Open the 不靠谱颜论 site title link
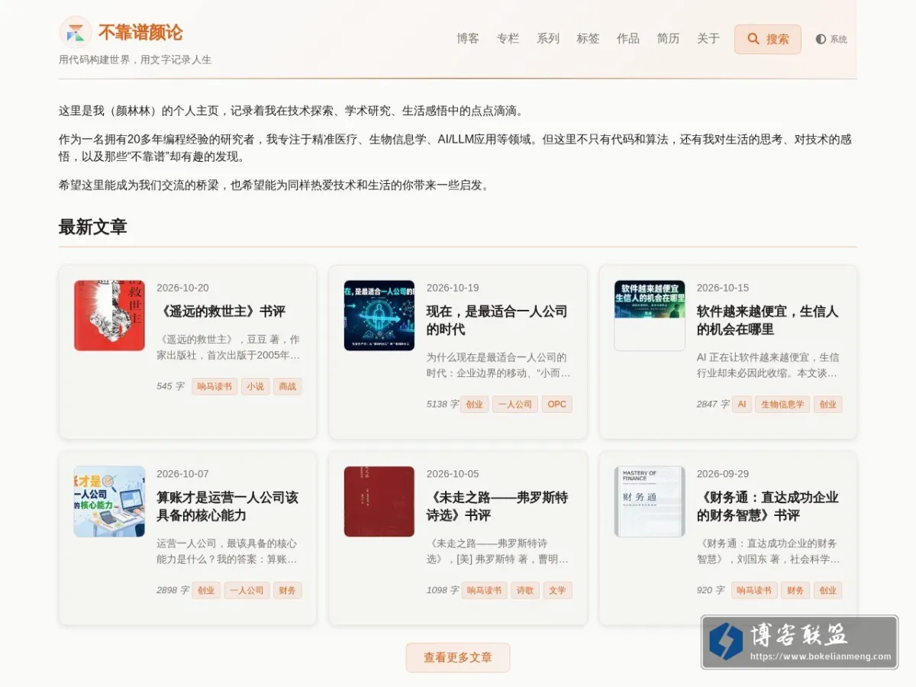This screenshot has height=687, width=916. click(140, 33)
